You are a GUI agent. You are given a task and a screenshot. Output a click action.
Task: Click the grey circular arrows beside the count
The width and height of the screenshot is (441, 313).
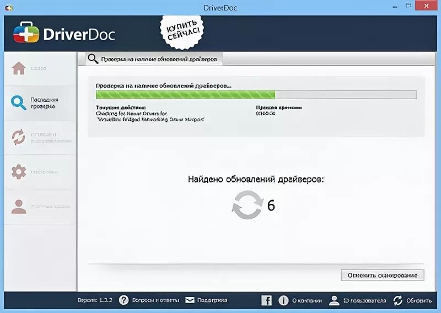click(248, 205)
